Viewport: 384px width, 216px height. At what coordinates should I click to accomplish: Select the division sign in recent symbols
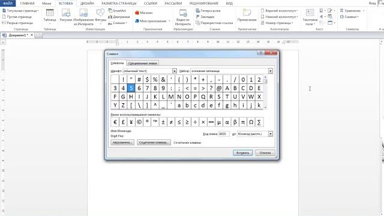tap(195, 122)
